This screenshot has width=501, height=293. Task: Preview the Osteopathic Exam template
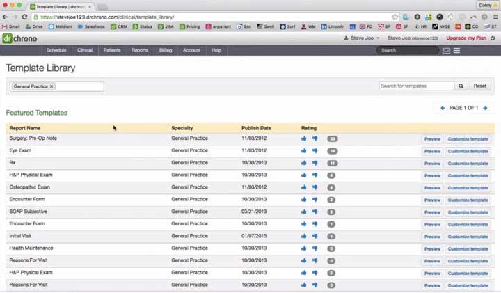[432, 188]
